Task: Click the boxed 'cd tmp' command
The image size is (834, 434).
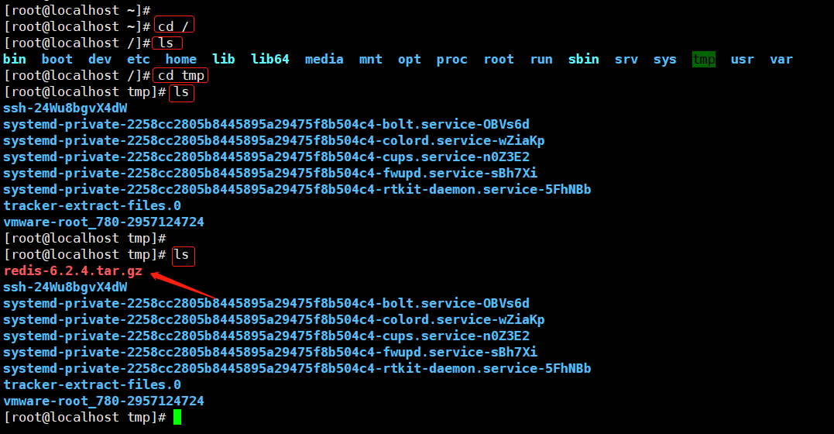Action: 181,76
